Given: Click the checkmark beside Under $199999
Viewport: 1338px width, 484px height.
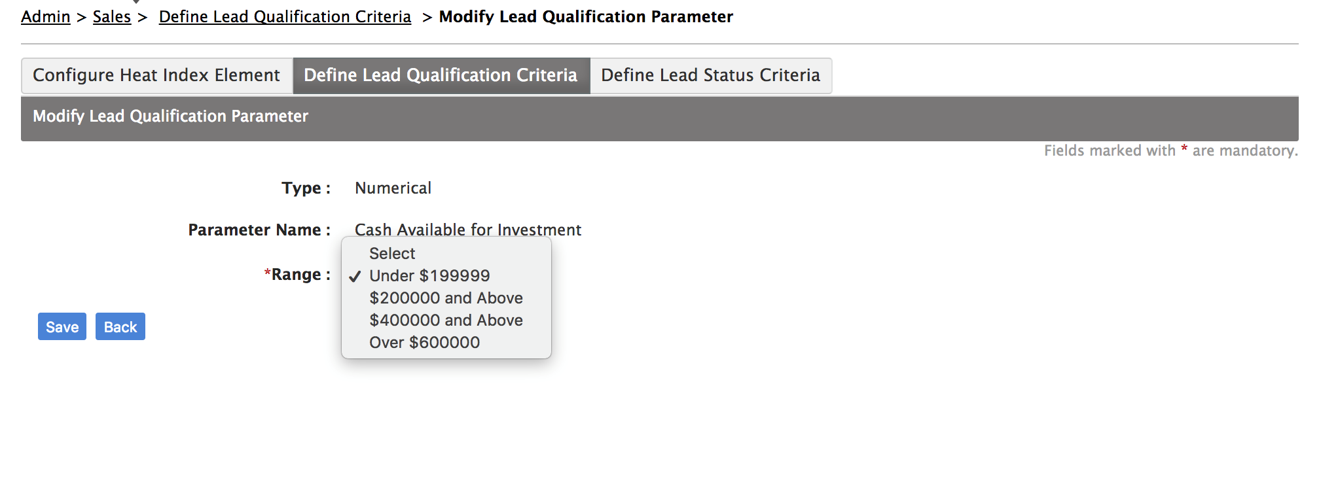Looking at the screenshot, I should 355,277.
